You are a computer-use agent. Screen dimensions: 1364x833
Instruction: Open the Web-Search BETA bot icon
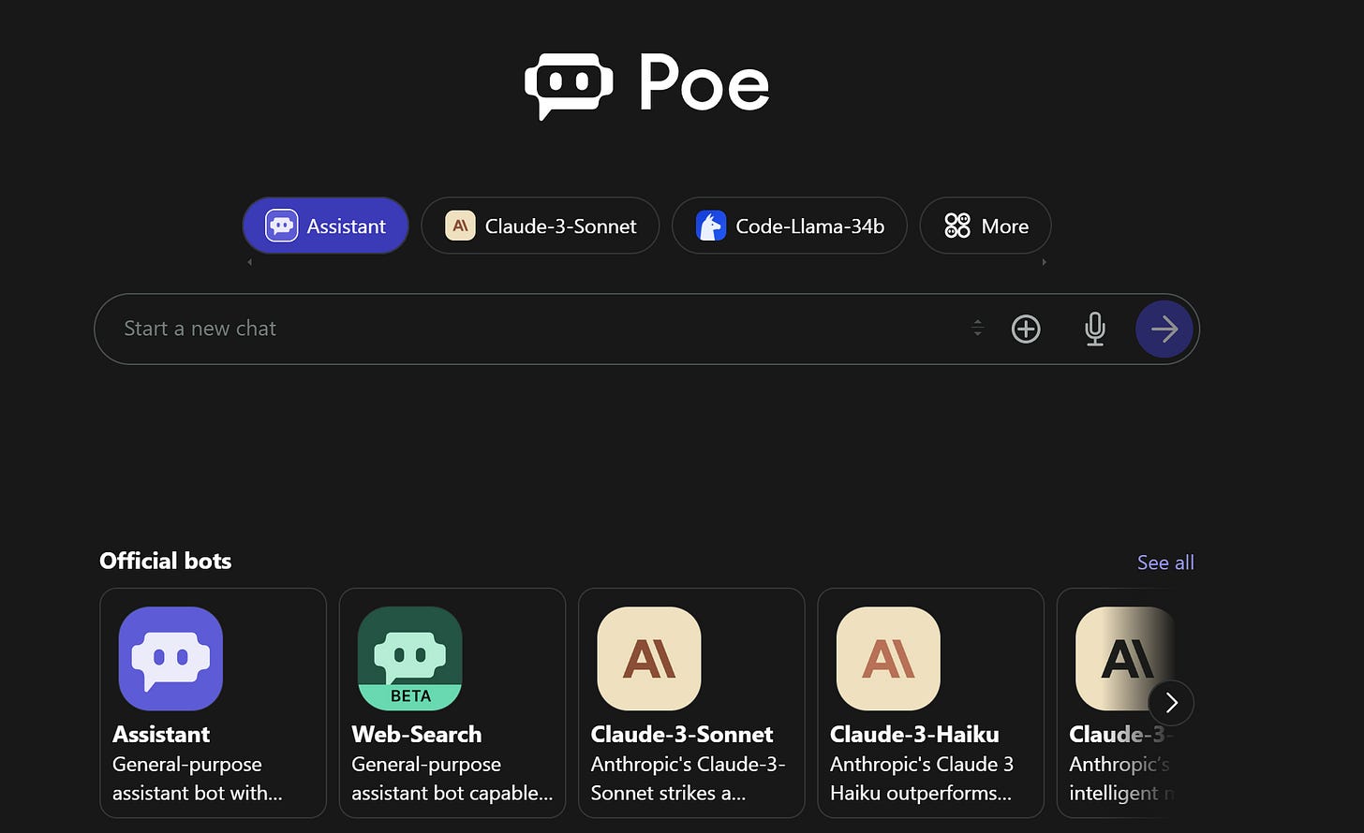click(409, 659)
